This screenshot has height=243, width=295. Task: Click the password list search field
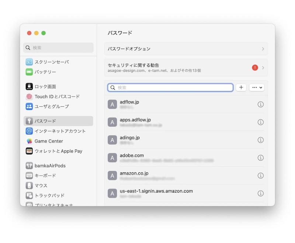pyautogui.click(x=170, y=87)
